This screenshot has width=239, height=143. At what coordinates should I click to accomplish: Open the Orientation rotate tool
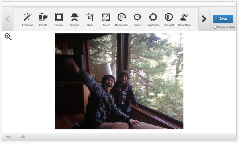[121, 19]
